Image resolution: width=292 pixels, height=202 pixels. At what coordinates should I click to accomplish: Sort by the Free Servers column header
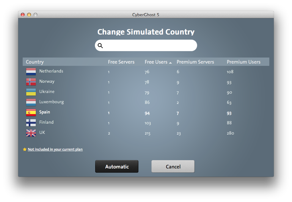pos(121,62)
